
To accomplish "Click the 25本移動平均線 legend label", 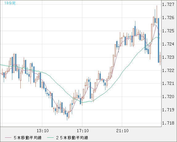I will pyautogui.click(x=72, y=138).
